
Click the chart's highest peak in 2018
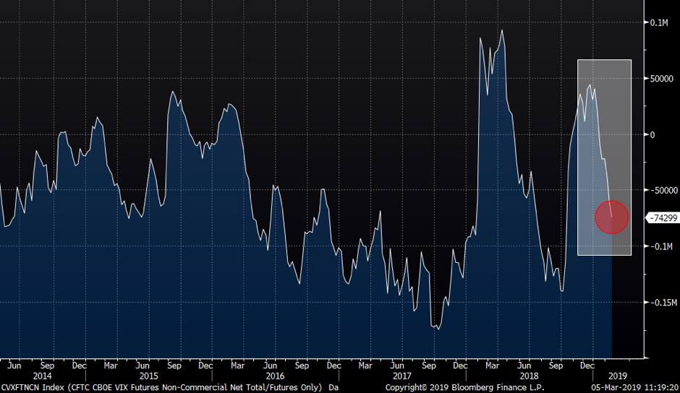[502, 30]
